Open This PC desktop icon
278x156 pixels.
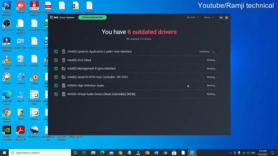(21, 96)
